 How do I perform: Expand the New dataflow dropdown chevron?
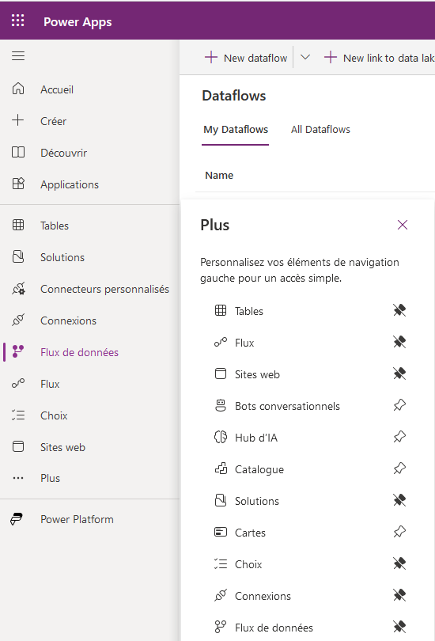click(x=305, y=57)
